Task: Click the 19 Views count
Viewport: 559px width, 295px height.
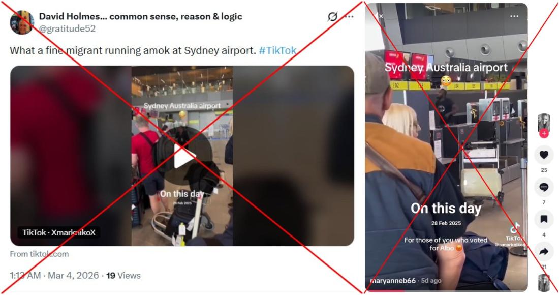Action: [123, 275]
